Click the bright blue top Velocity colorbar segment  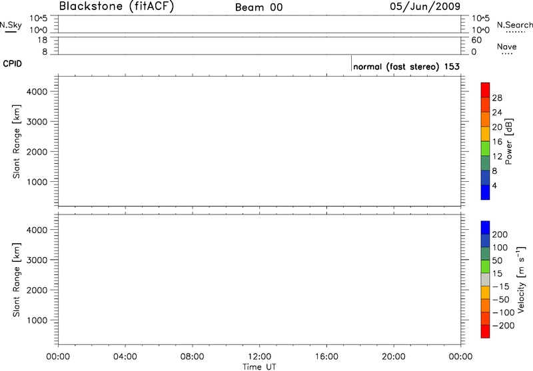pos(486,228)
